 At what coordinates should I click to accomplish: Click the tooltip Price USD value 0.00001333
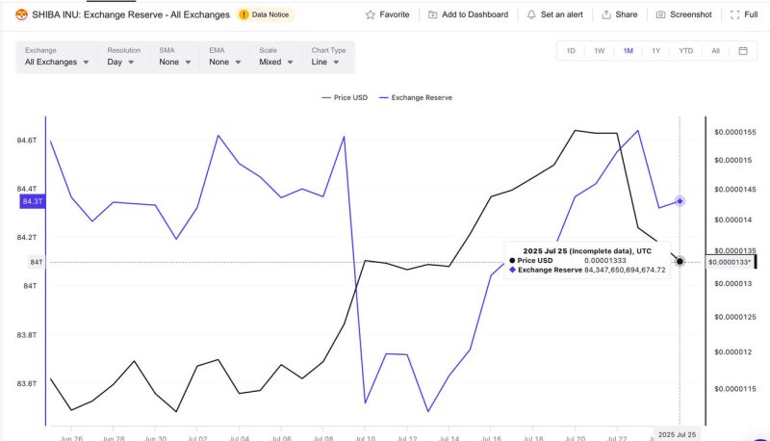[605, 261]
